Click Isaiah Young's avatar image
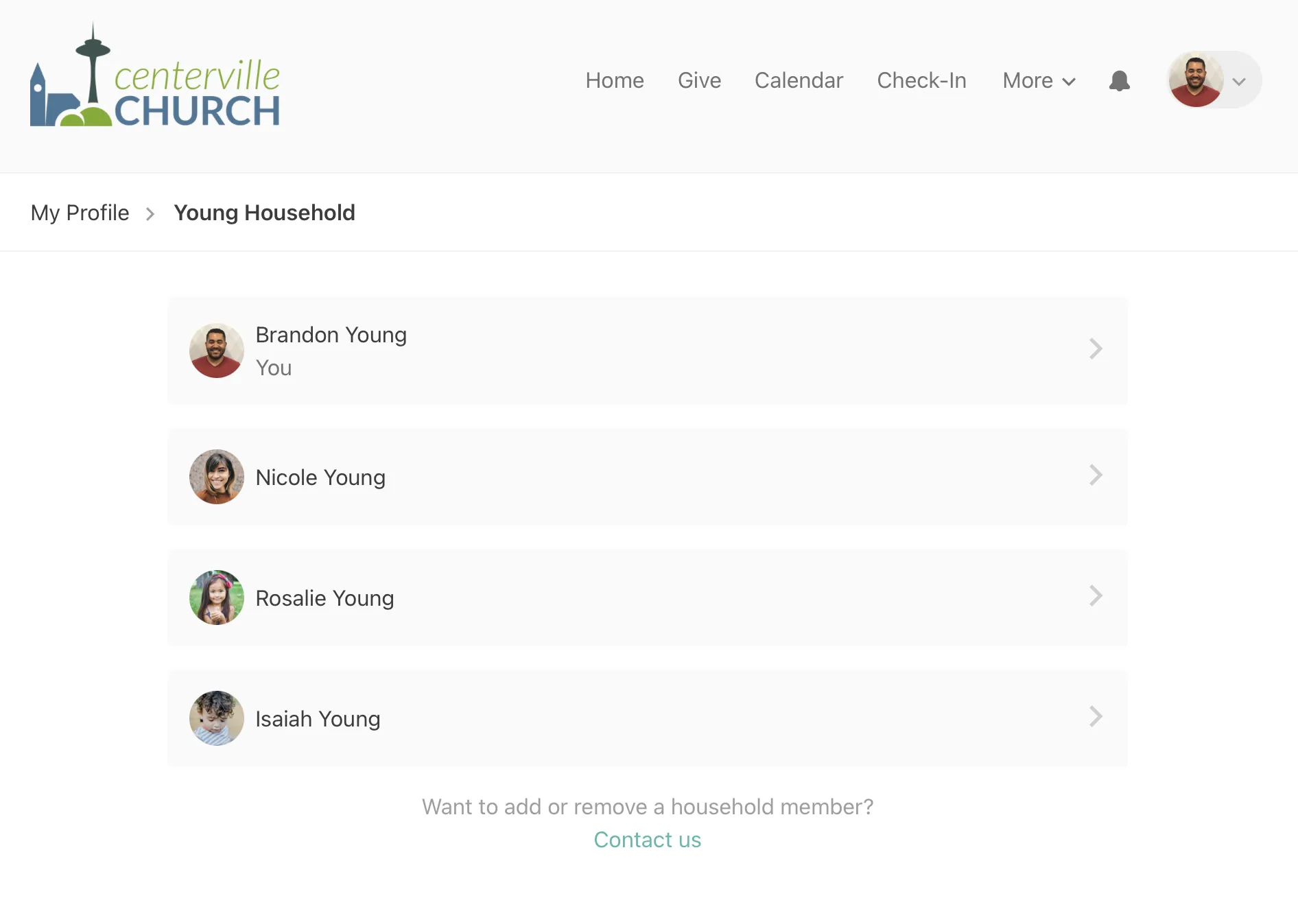1298x922 pixels. 217,718
